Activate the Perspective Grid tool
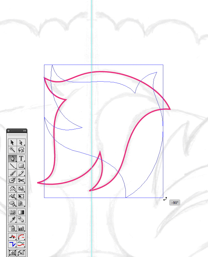The image size is (208, 257). [21, 204]
